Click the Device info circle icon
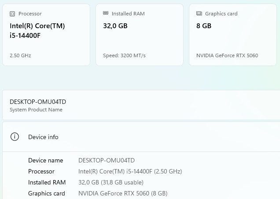Image resolution: width=280 pixels, height=199 pixels. pyautogui.click(x=15, y=137)
